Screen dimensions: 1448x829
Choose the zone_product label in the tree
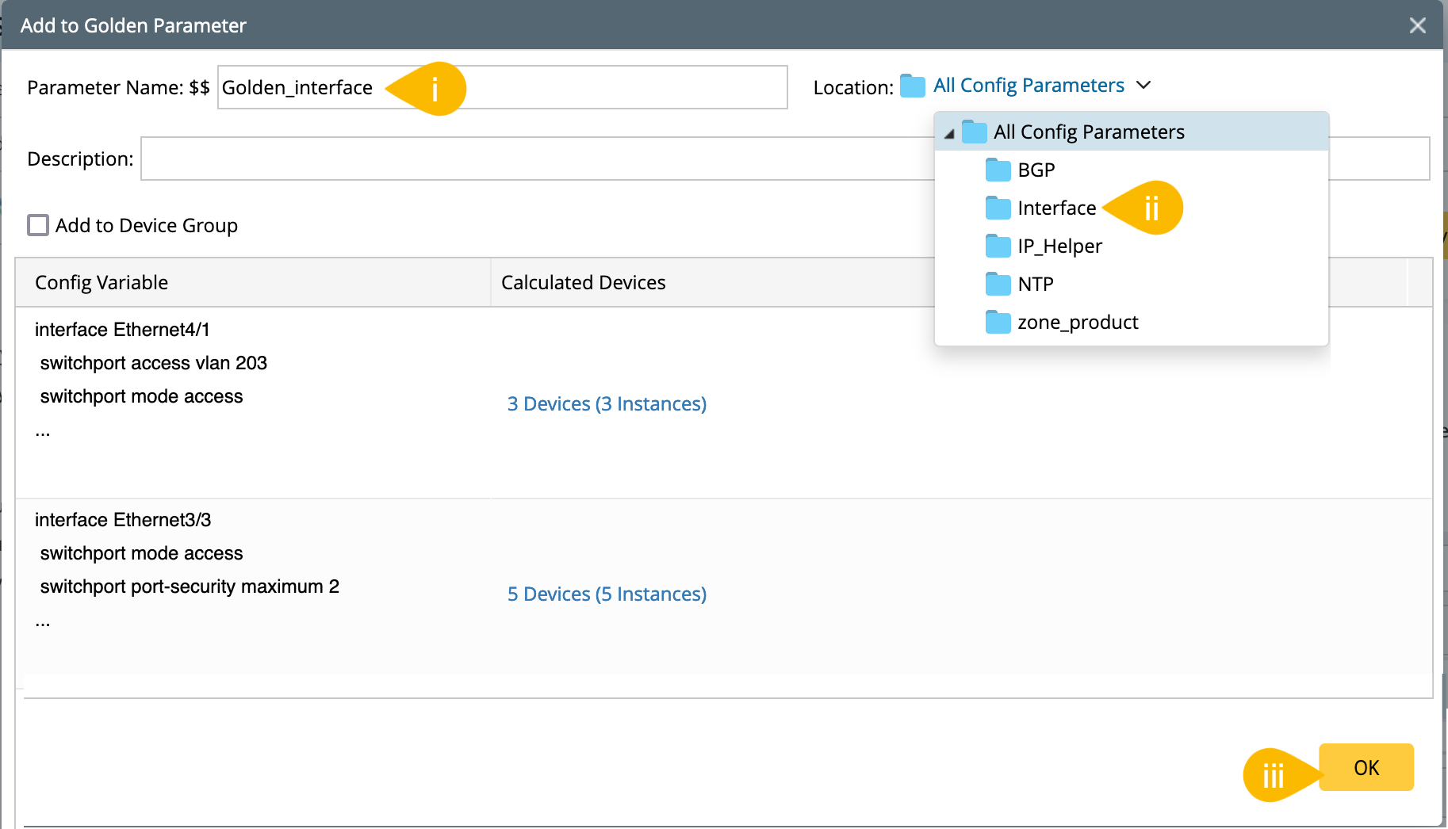tap(1078, 322)
